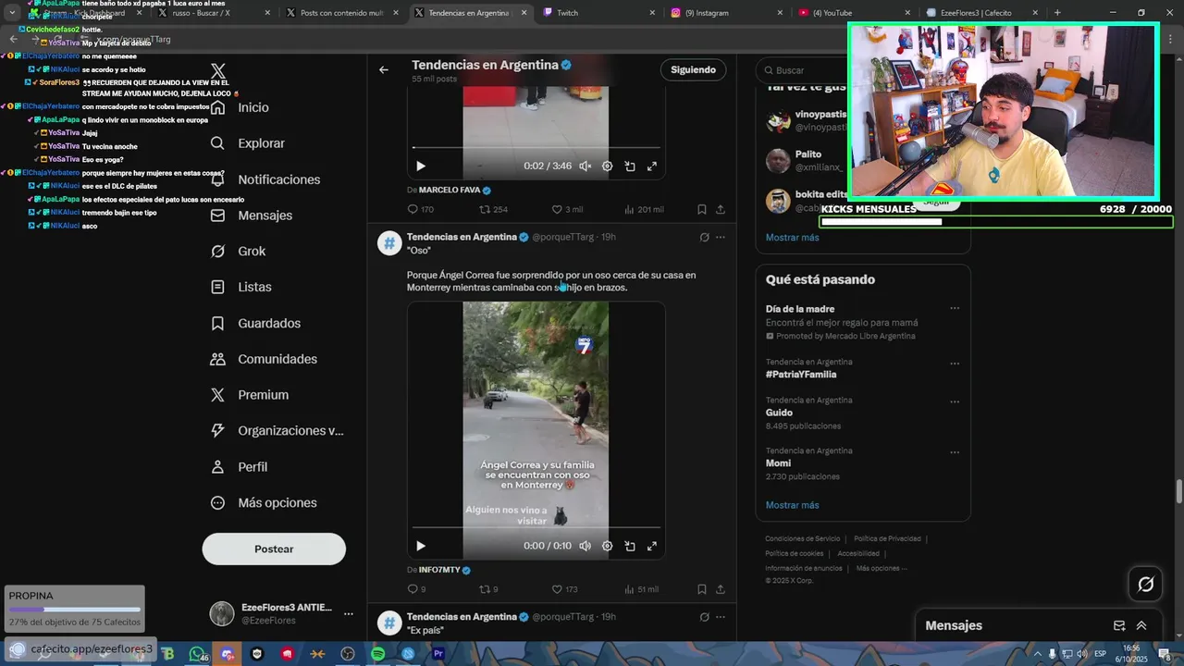Viewport: 1184px width, 666px height.
Task: Open more options dots on the "Oso" post
Action: 721,238
